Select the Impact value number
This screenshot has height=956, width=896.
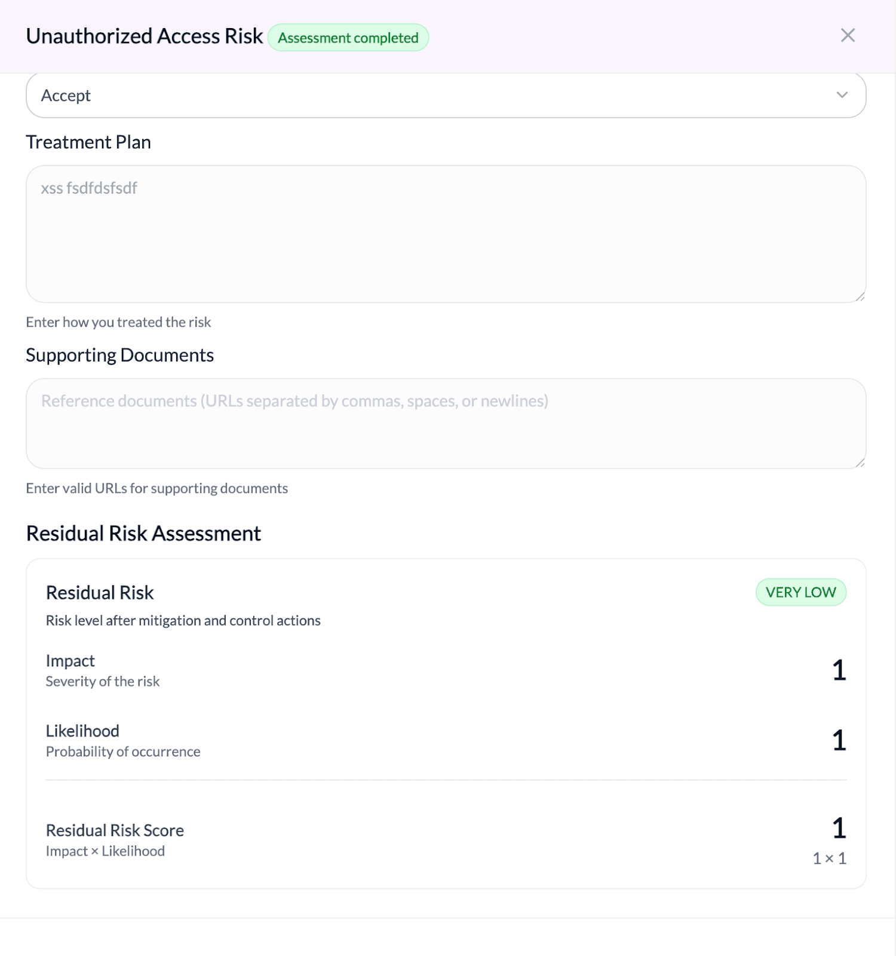click(x=839, y=670)
